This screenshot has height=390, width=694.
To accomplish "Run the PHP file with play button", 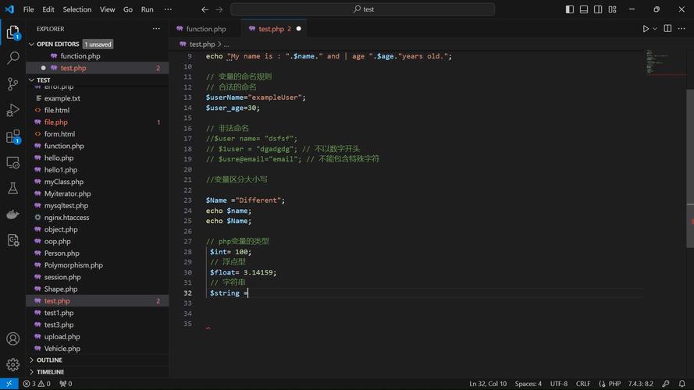I will (x=646, y=29).
